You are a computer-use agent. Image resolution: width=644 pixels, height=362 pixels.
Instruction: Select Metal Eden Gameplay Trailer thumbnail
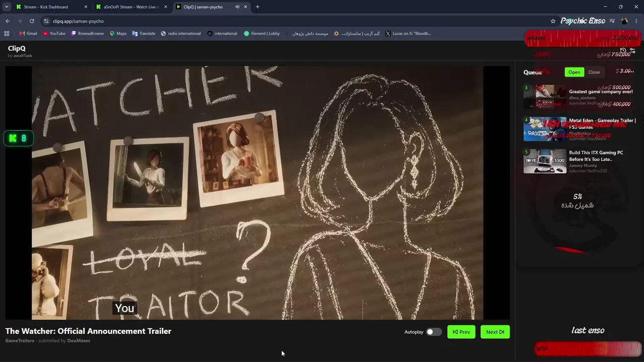pyautogui.click(x=545, y=129)
